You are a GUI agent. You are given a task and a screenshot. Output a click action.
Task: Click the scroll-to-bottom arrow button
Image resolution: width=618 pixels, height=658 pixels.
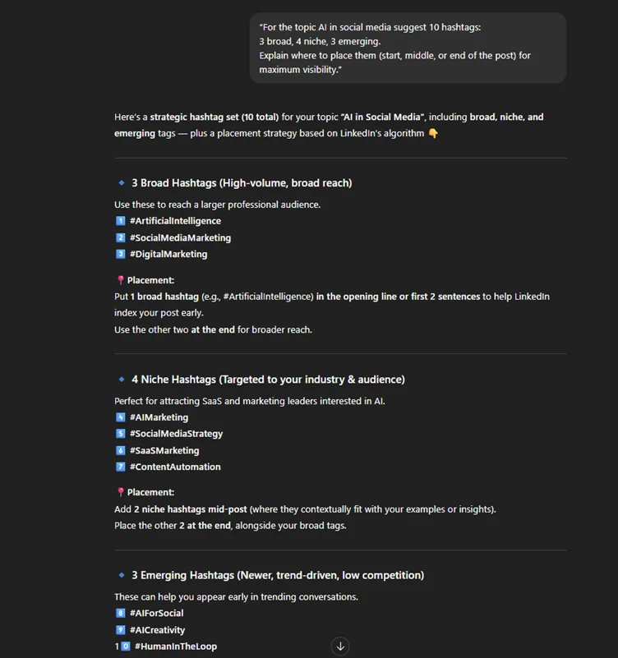coord(340,646)
